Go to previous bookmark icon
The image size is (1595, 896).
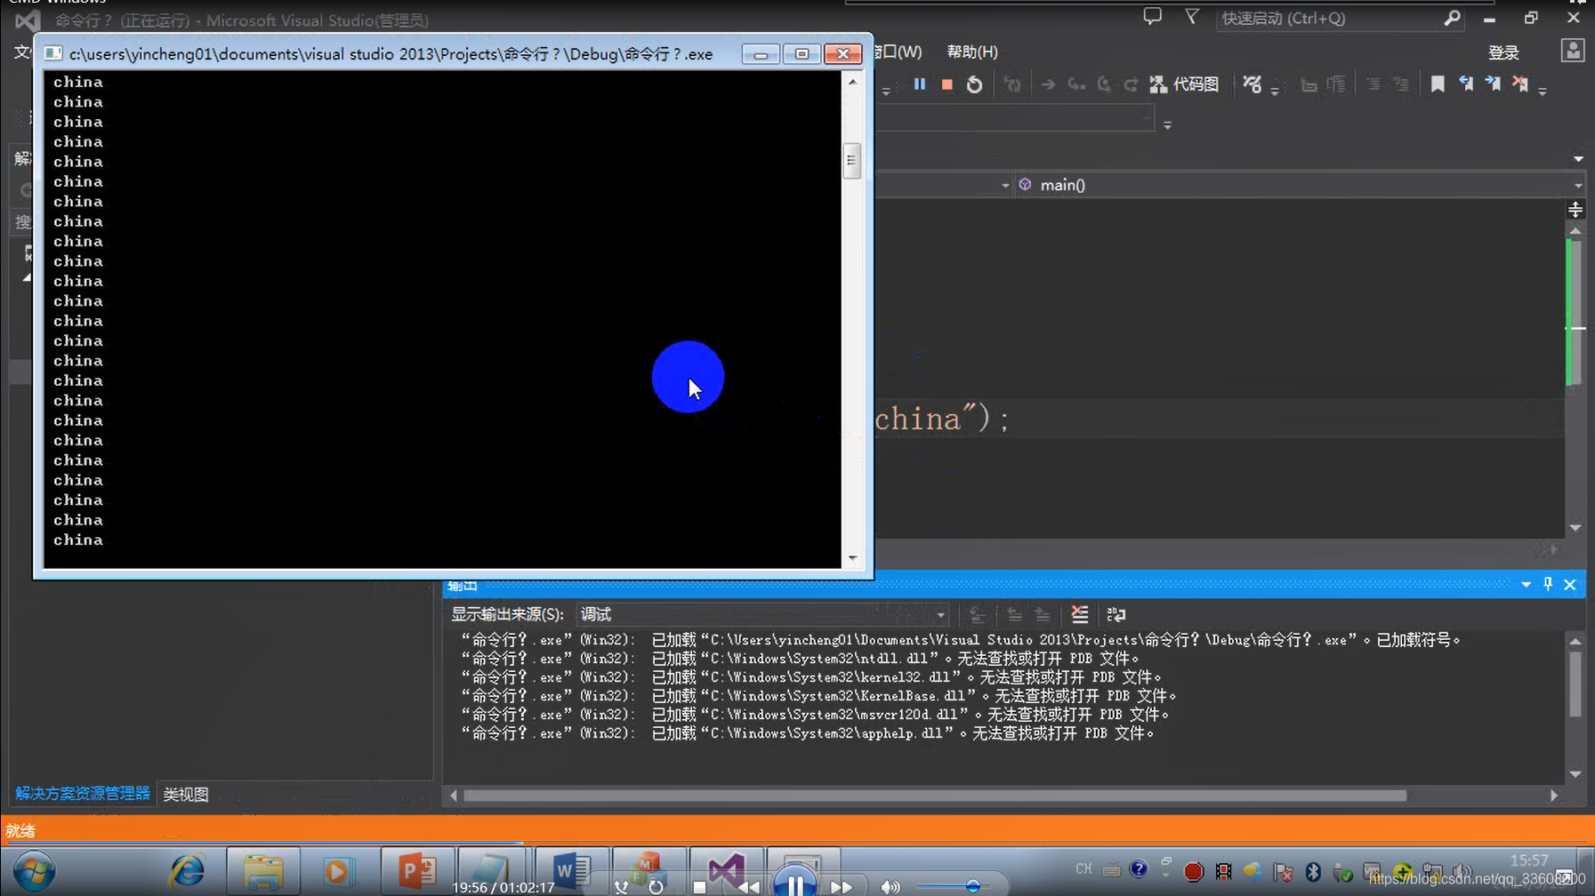(x=1466, y=84)
